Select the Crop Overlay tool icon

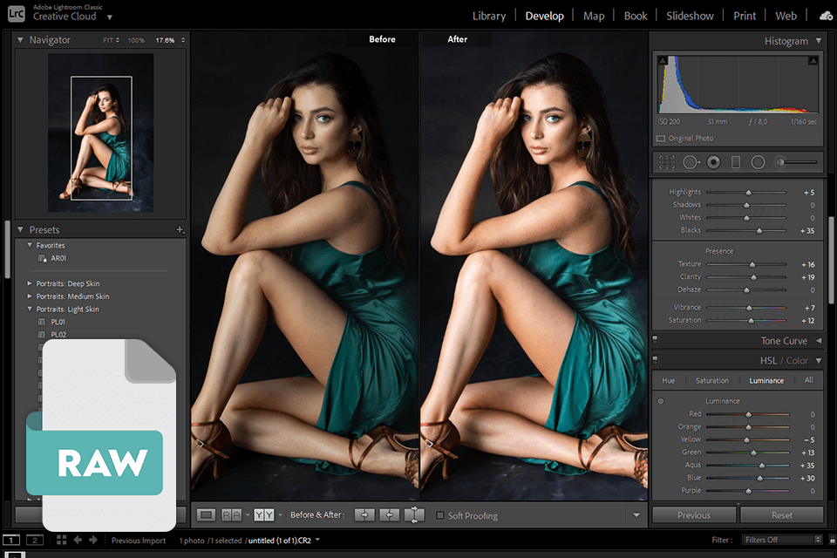point(667,162)
